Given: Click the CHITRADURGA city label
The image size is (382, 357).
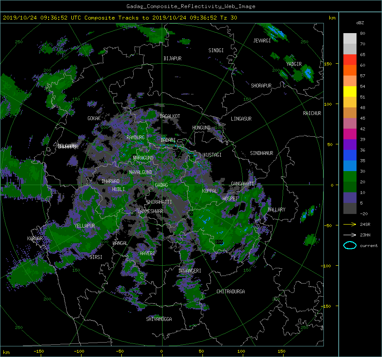Looking at the screenshot, I should point(230,292).
